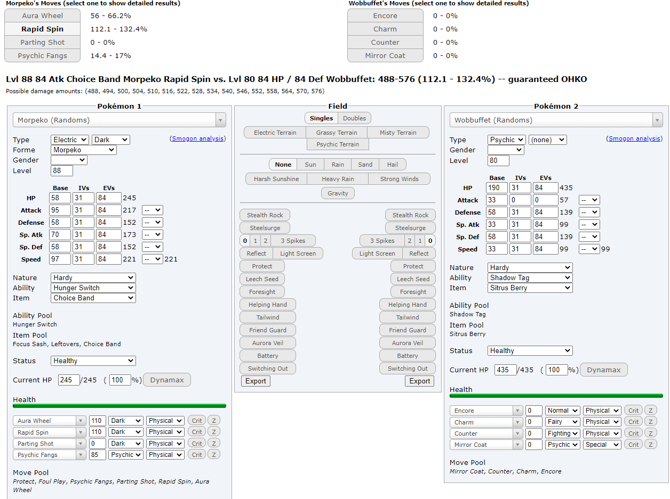Open Wobbuffet's Smogon analysis link
670x499 pixels.
634,138
